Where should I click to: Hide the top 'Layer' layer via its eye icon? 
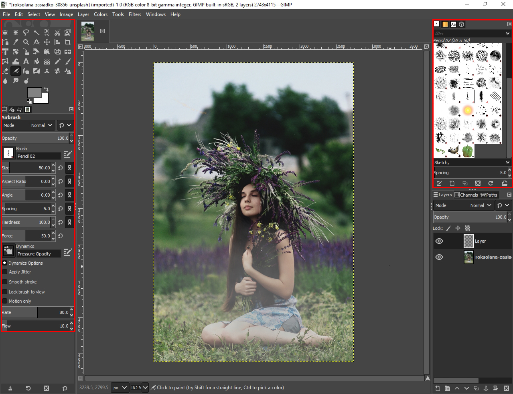[439, 241]
